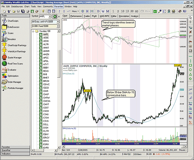Screen dimensions: 194x160
Task: Open the Optimization tool
Action: click(x=10, y=76)
